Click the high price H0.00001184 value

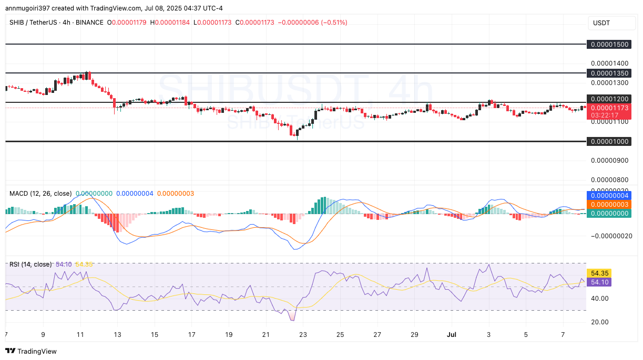coord(169,23)
